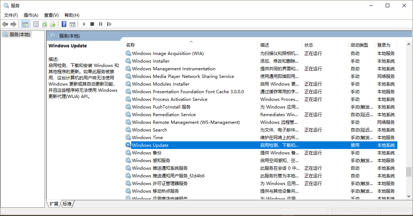
Task: Click the vertical scrollbar thumb
Action: point(409,172)
